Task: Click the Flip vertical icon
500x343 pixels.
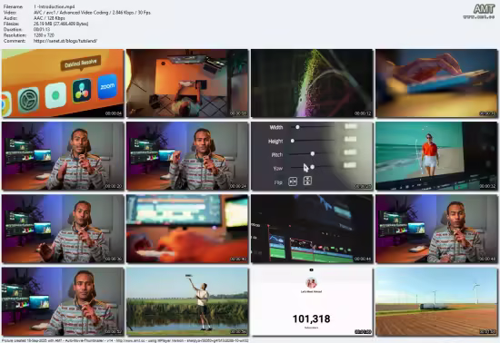Action: click(307, 181)
